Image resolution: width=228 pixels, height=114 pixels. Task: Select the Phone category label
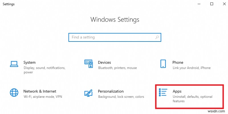point(178,63)
